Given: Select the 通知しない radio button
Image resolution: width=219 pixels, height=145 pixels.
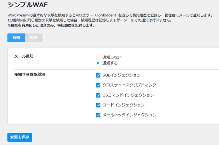Looking at the screenshot, I should coord(98,57).
